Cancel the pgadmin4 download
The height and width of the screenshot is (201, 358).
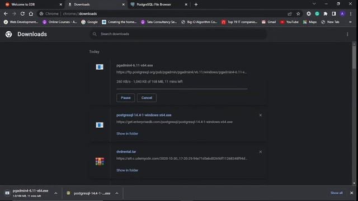(147, 98)
